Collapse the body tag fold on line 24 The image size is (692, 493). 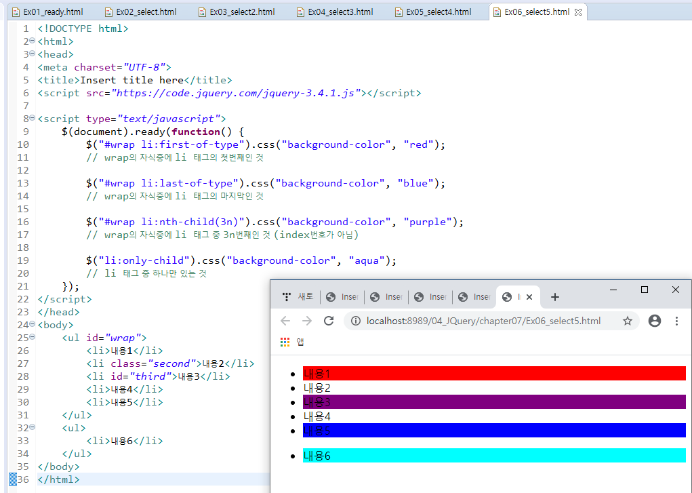point(33,324)
